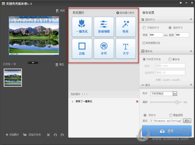
Task: Select the landscape thumbnail in the added list
Action: pos(13,78)
